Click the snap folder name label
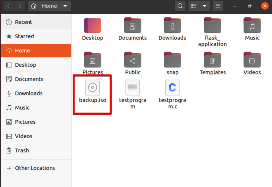The height and width of the screenshot is (187, 272). coord(172,73)
